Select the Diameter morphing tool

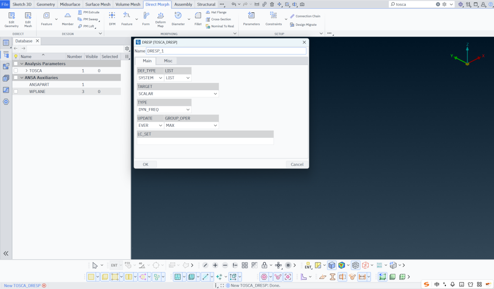[178, 20]
